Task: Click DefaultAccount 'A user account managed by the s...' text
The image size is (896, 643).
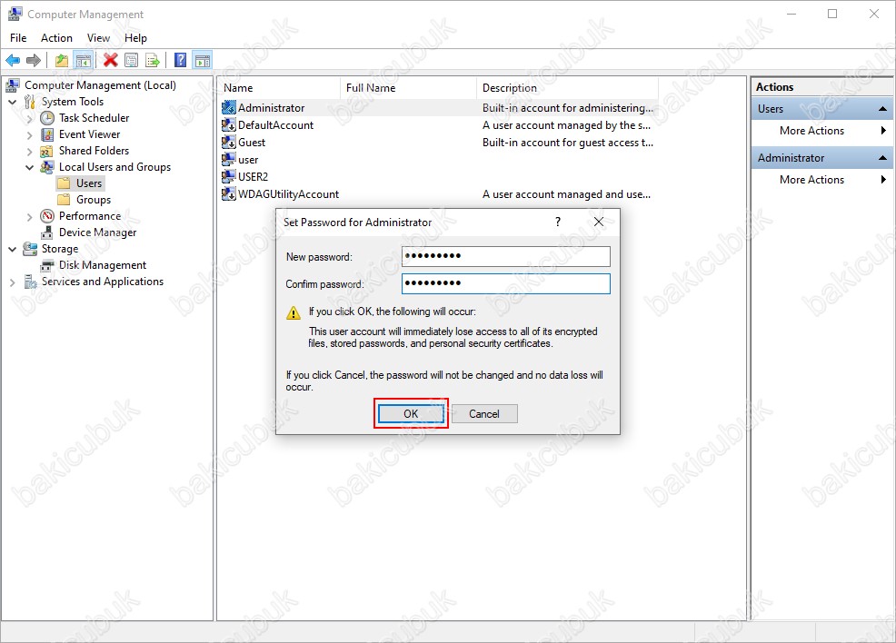Action: coord(566,125)
